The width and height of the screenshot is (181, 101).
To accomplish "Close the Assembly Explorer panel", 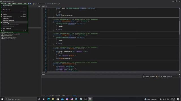I will point(40,6).
